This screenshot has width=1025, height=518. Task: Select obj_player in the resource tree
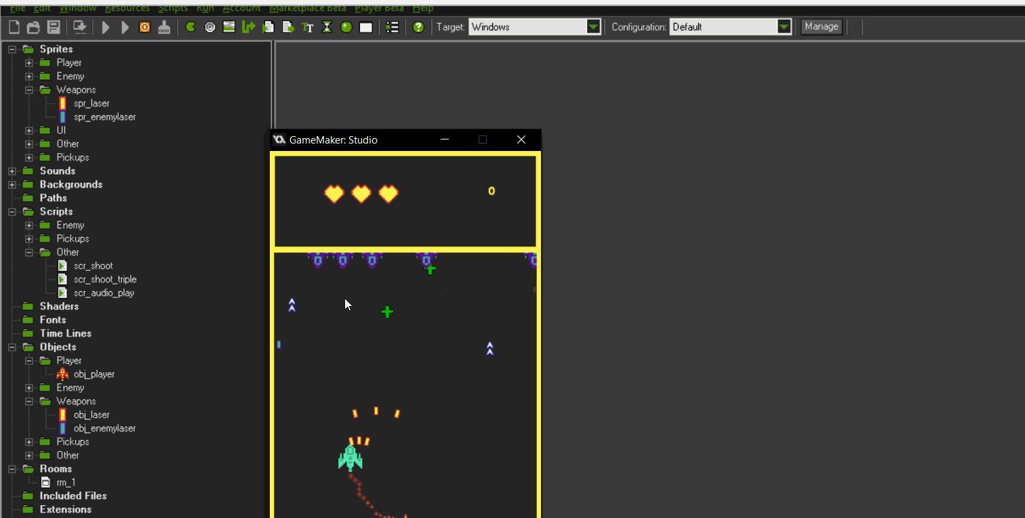[x=94, y=374]
